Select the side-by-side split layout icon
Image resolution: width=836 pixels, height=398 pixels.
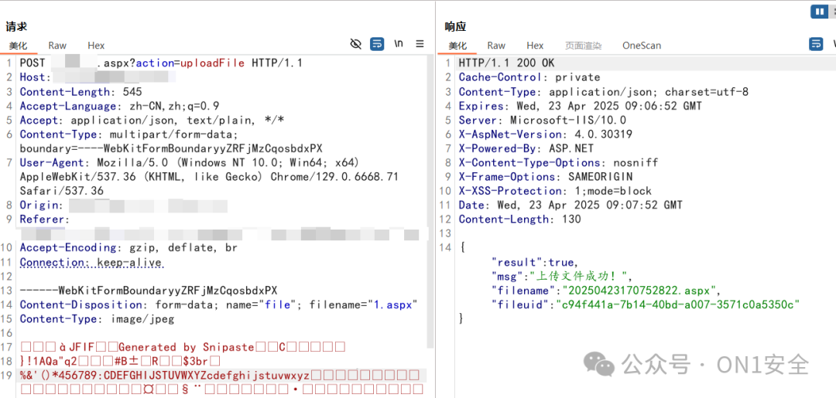819,11
